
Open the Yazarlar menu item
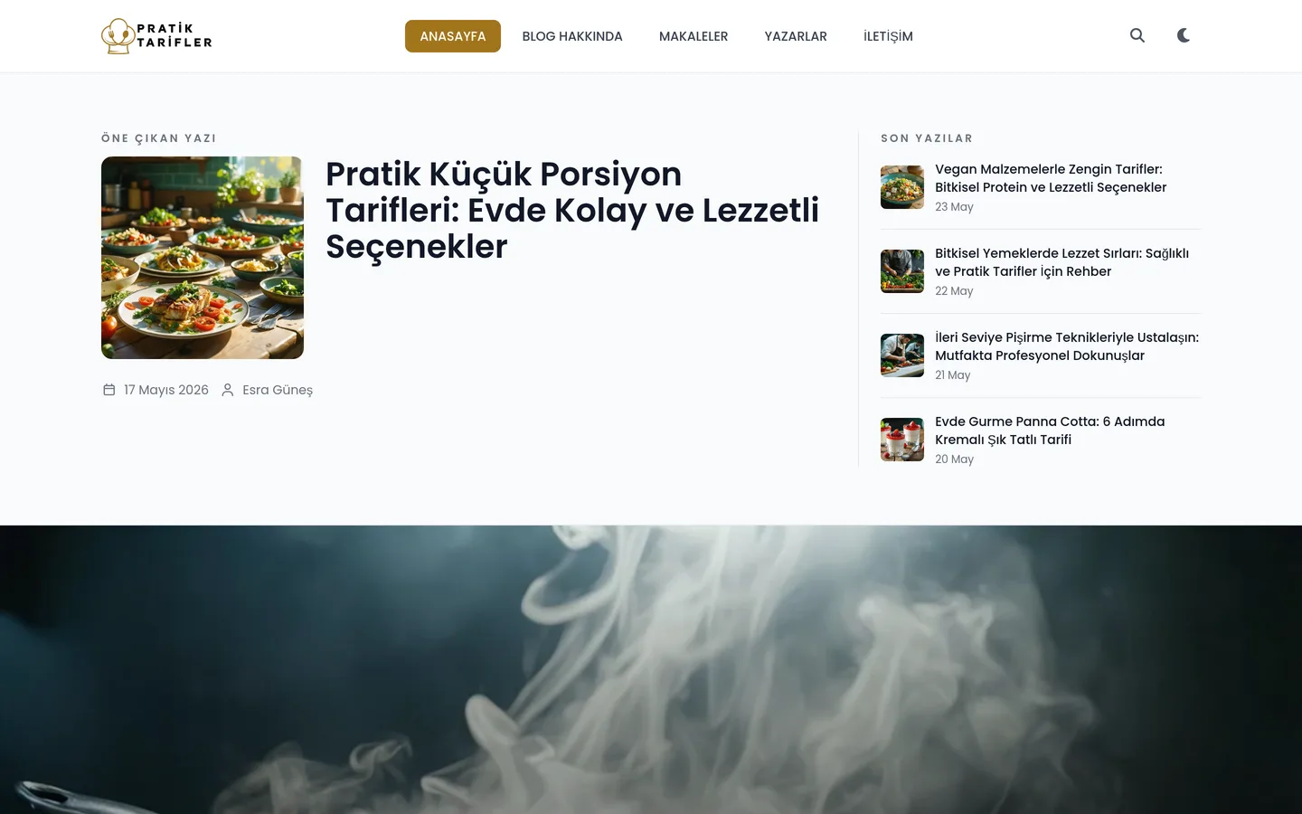[x=796, y=36]
